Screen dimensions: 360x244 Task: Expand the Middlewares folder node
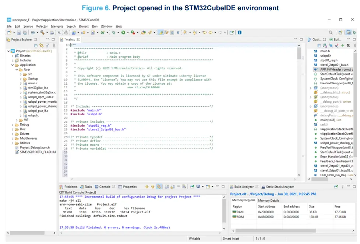(x=12, y=139)
